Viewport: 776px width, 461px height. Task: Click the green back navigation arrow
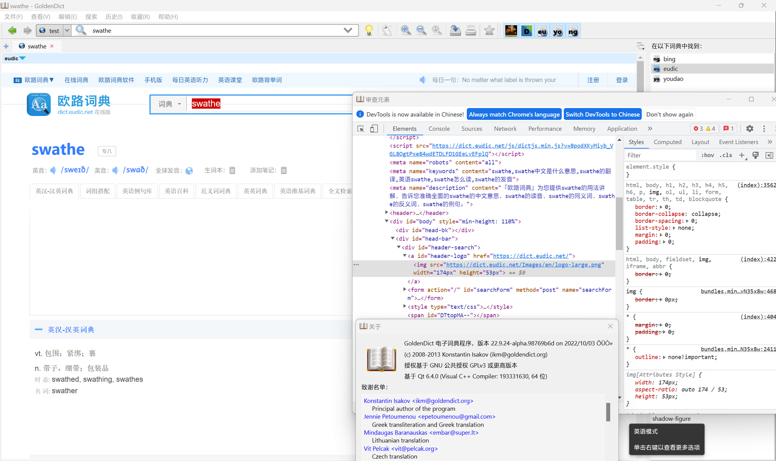[12, 30]
